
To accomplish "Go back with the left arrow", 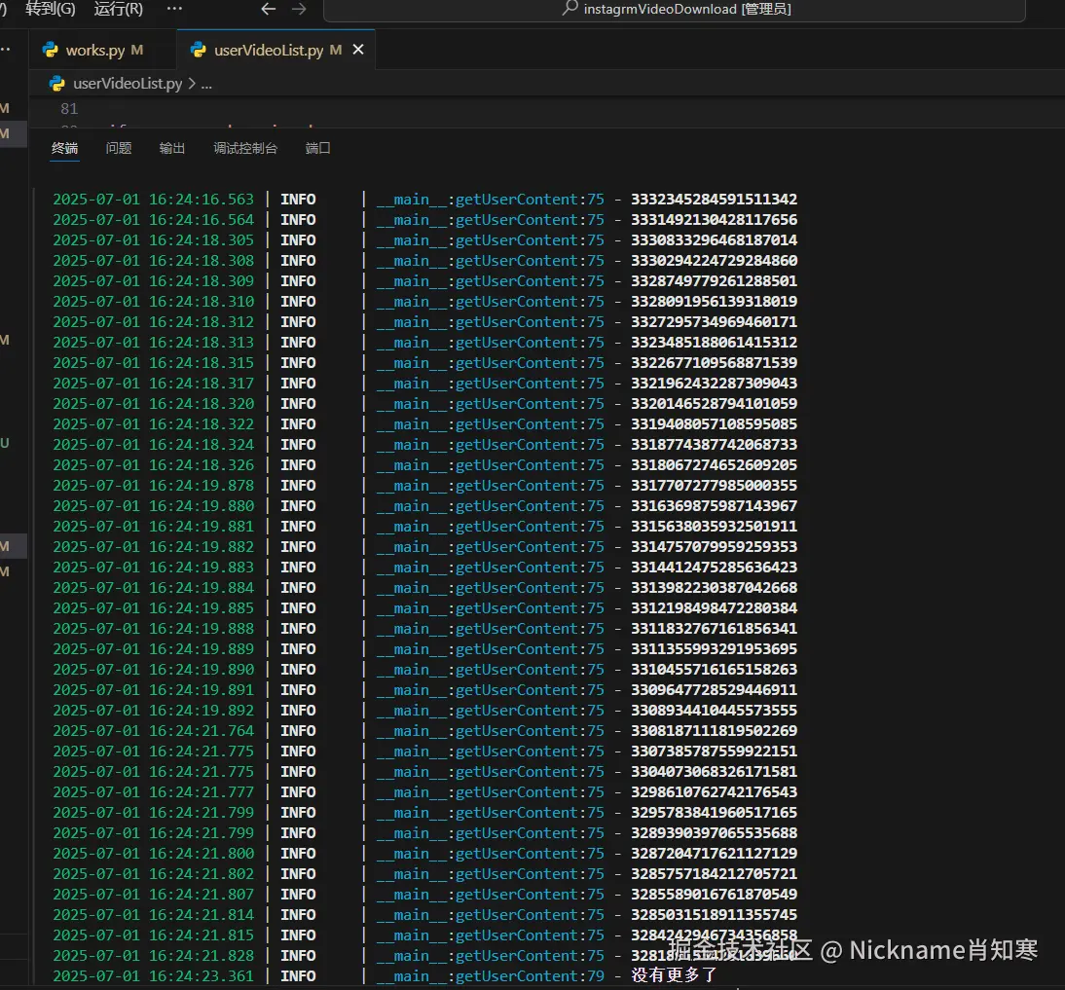I will point(269,9).
